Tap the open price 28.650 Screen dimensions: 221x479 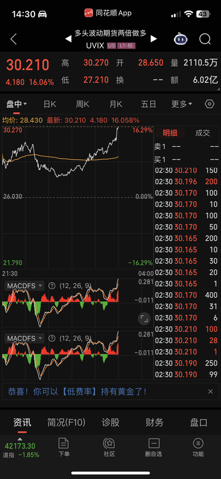coord(151,63)
